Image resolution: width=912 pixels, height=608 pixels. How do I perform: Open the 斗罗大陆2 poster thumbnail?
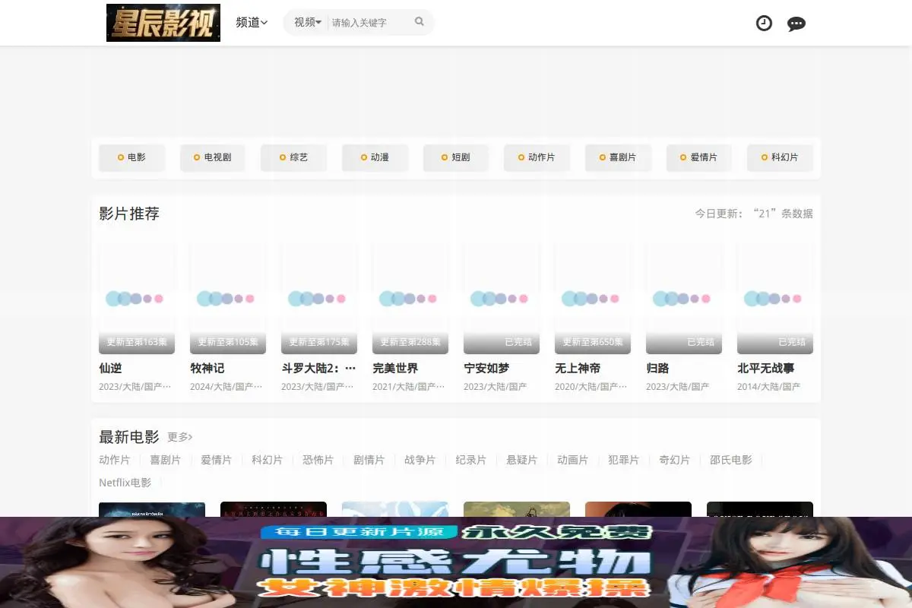tap(319, 299)
